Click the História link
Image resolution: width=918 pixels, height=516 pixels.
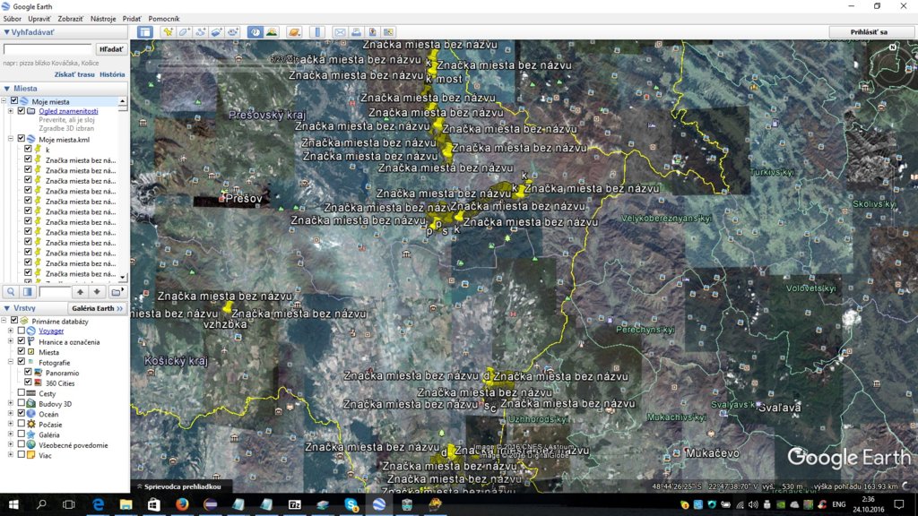[x=112, y=74]
